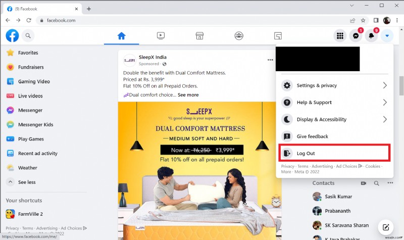Viewport: 404px width, 240px height.
Task: Click the Weather icon
Action: [x=10, y=168]
